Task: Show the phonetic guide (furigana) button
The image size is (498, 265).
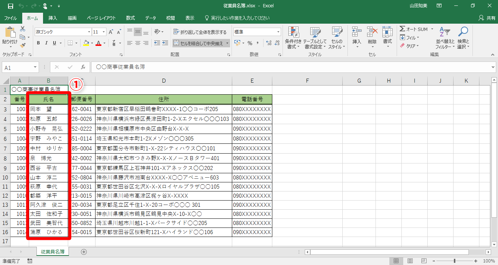Action: 114,43
